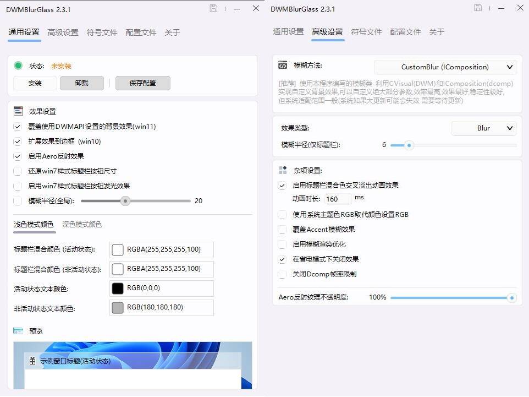Click the 模糊半径(全局) slider thumb

coord(125,201)
